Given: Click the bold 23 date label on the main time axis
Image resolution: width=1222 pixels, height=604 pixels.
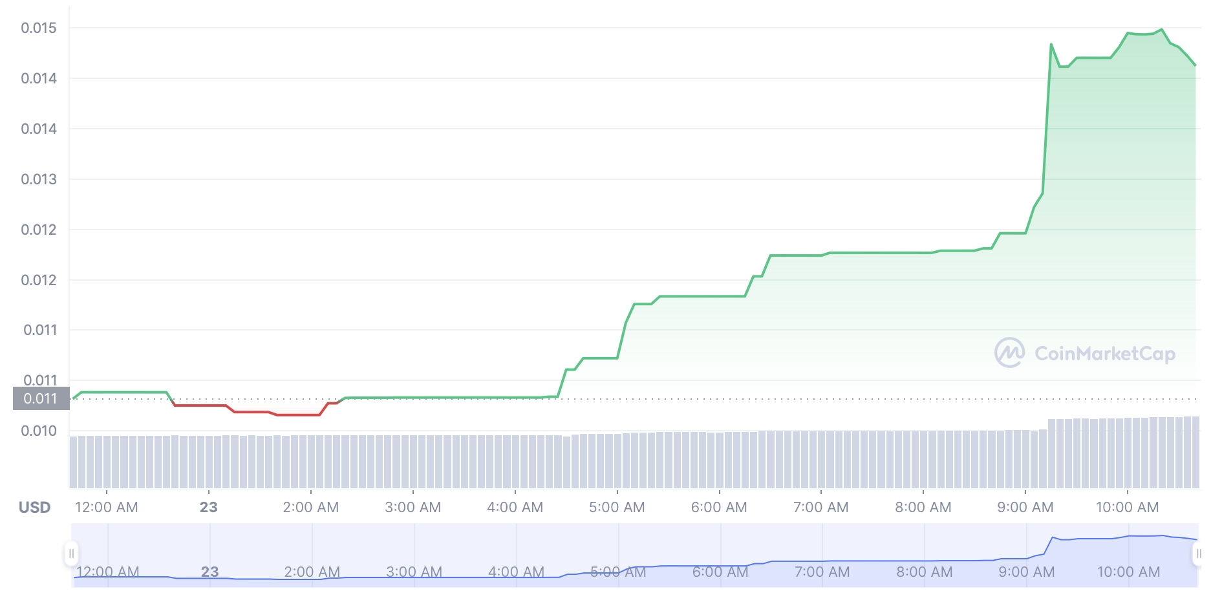Looking at the screenshot, I should pyautogui.click(x=208, y=508).
